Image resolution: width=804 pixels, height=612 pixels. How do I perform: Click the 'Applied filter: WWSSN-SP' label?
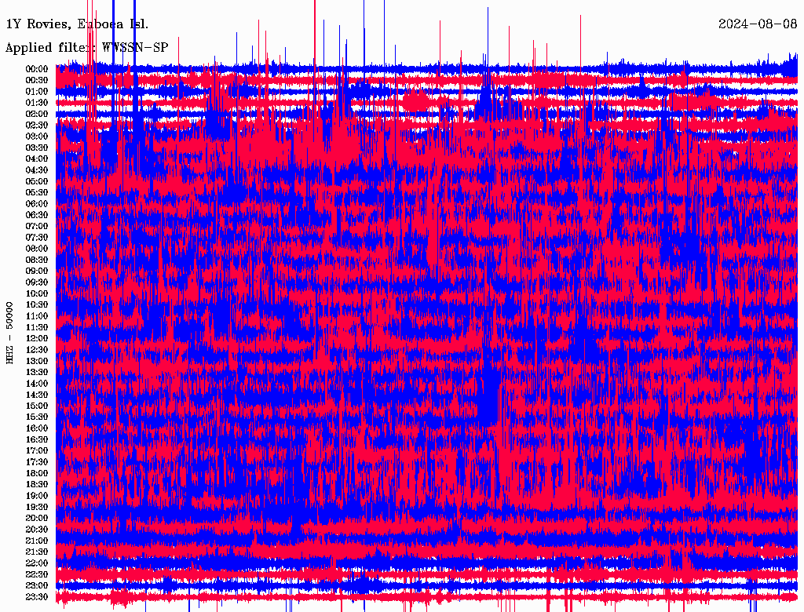pos(86,48)
